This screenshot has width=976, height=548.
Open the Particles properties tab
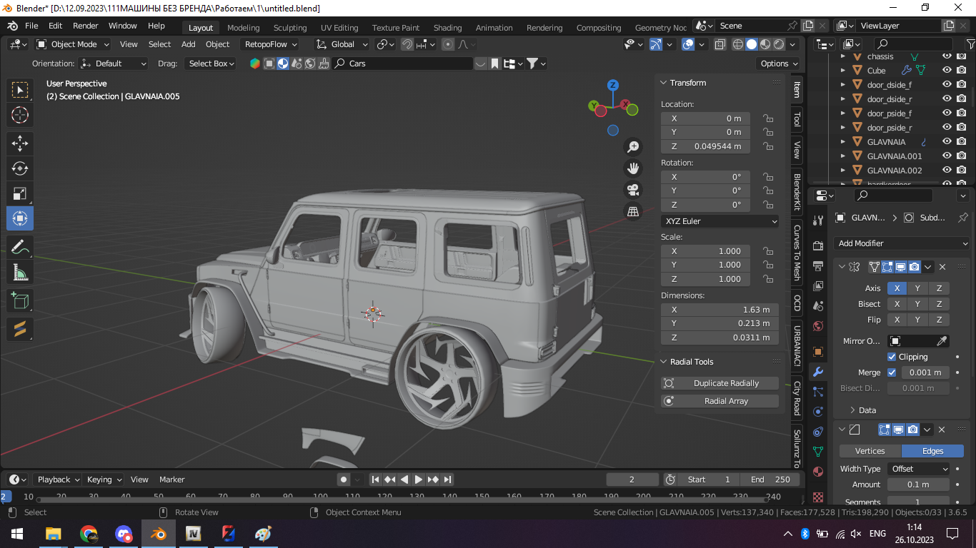tap(819, 392)
